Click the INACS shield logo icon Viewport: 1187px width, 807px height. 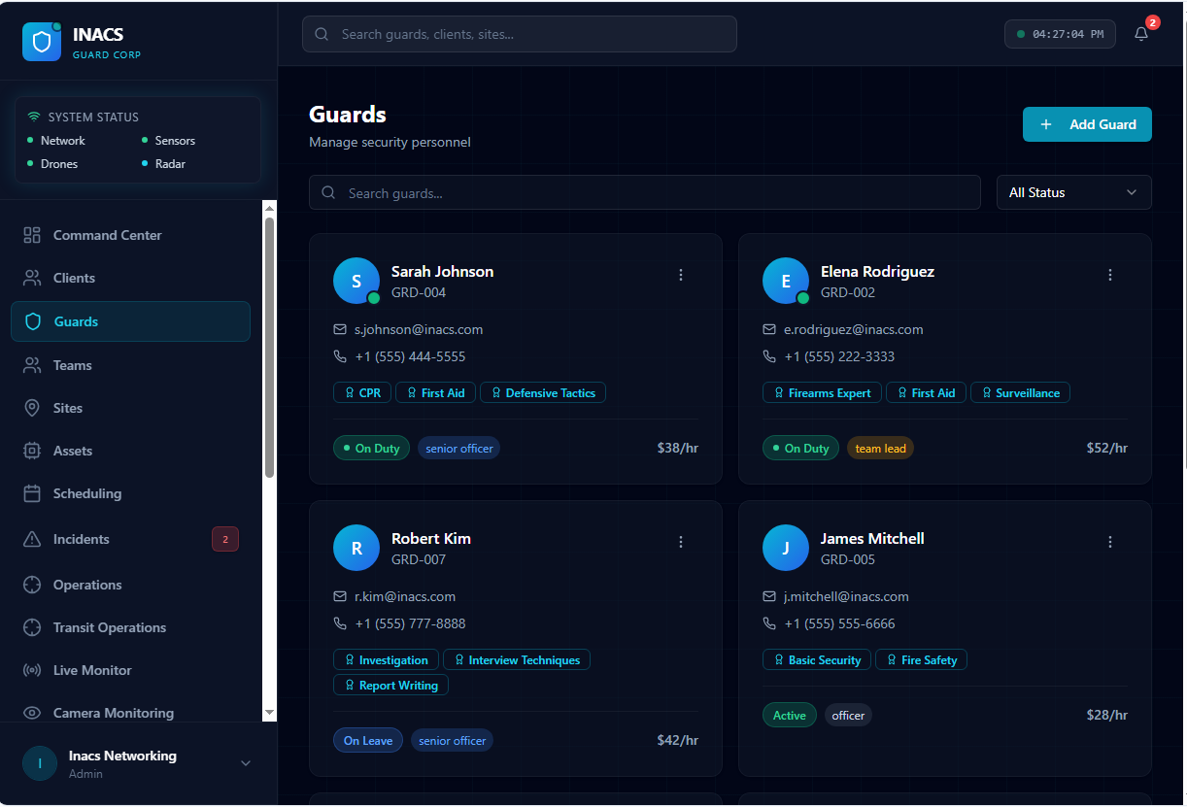pyautogui.click(x=41, y=42)
